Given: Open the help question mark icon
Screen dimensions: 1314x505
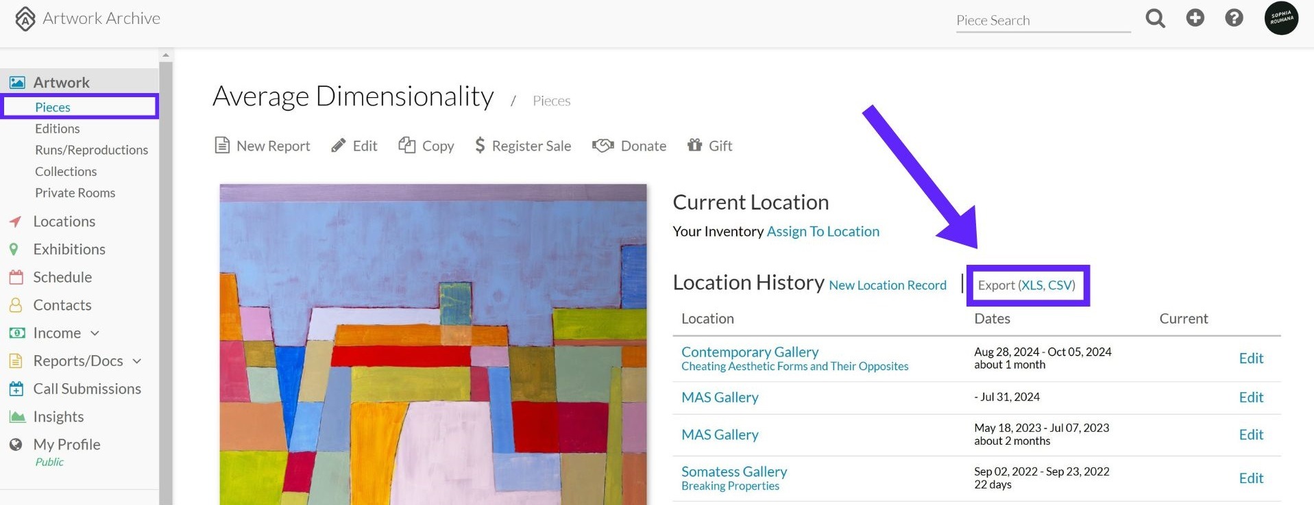Looking at the screenshot, I should [1234, 18].
